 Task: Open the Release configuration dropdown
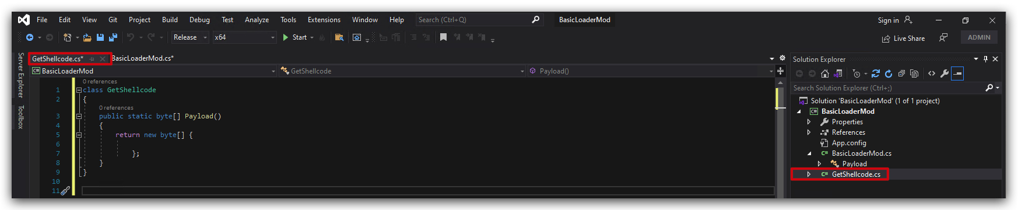click(190, 37)
